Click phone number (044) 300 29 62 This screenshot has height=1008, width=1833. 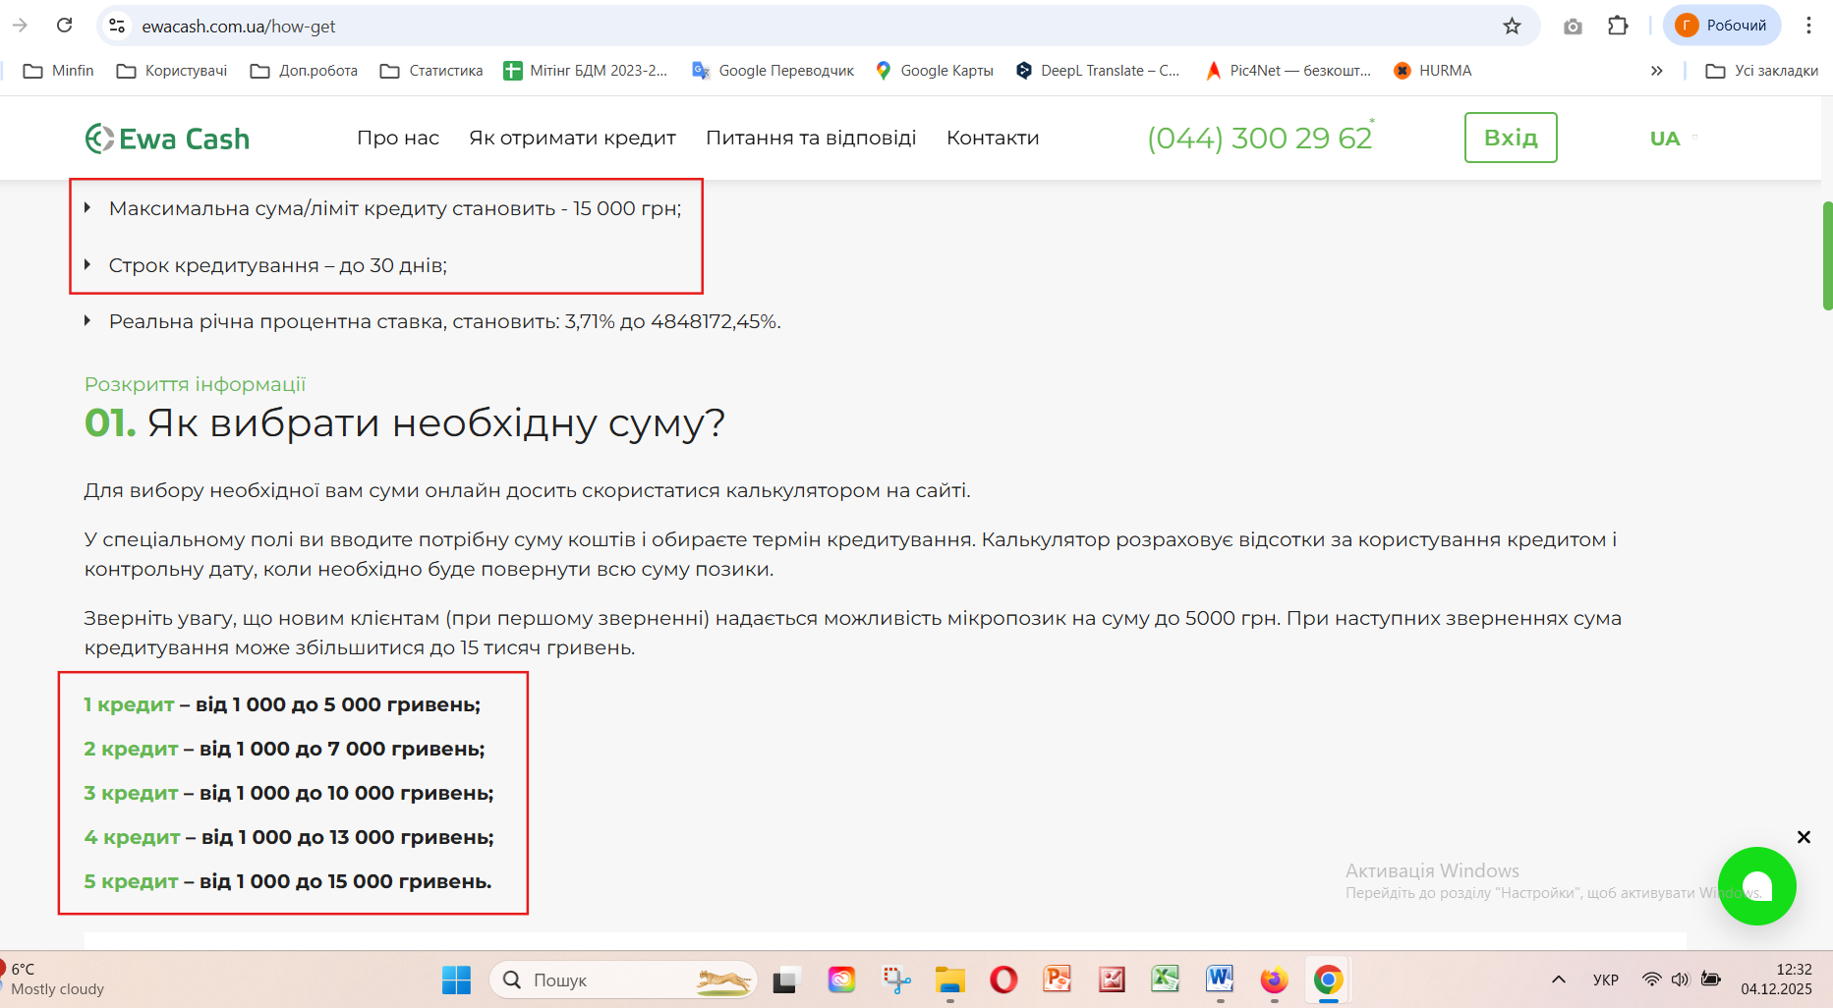[x=1260, y=139]
